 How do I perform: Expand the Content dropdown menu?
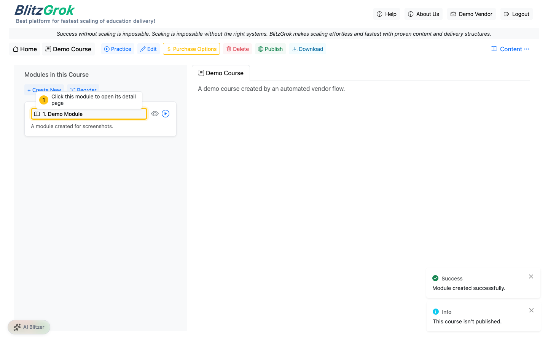click(510, 49)
